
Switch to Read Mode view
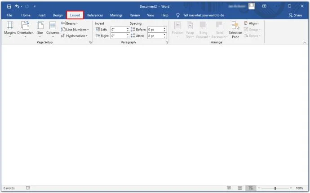pyautogui.click(x=229, y=188)
